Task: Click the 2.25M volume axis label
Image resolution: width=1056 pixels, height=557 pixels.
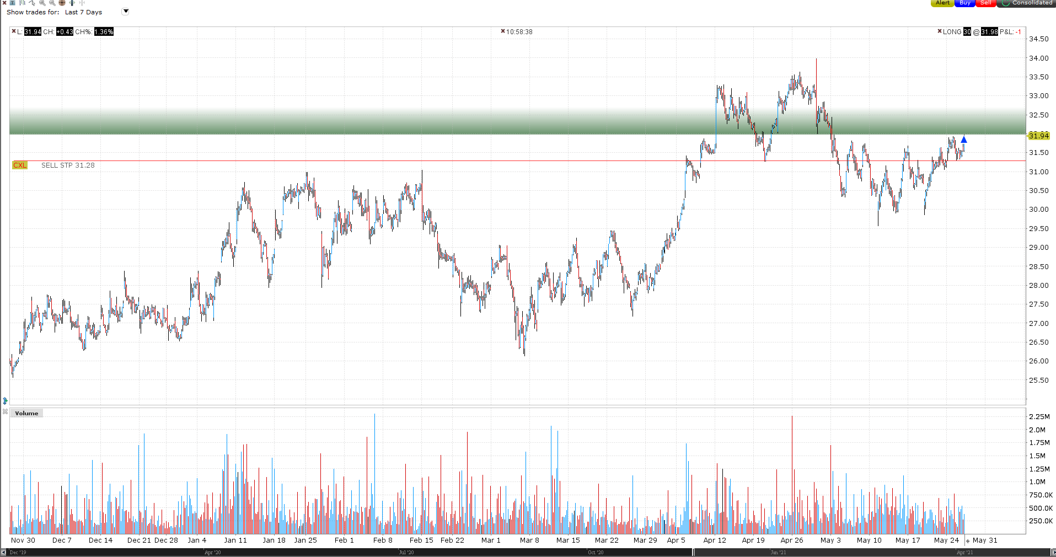Action: 1039,416
